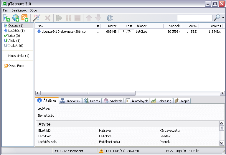This screenshot has width=226, height=155.
Task: Click the horizontal scrollbar right arrow
Action: pyautogui.click(x=222, y=93)
